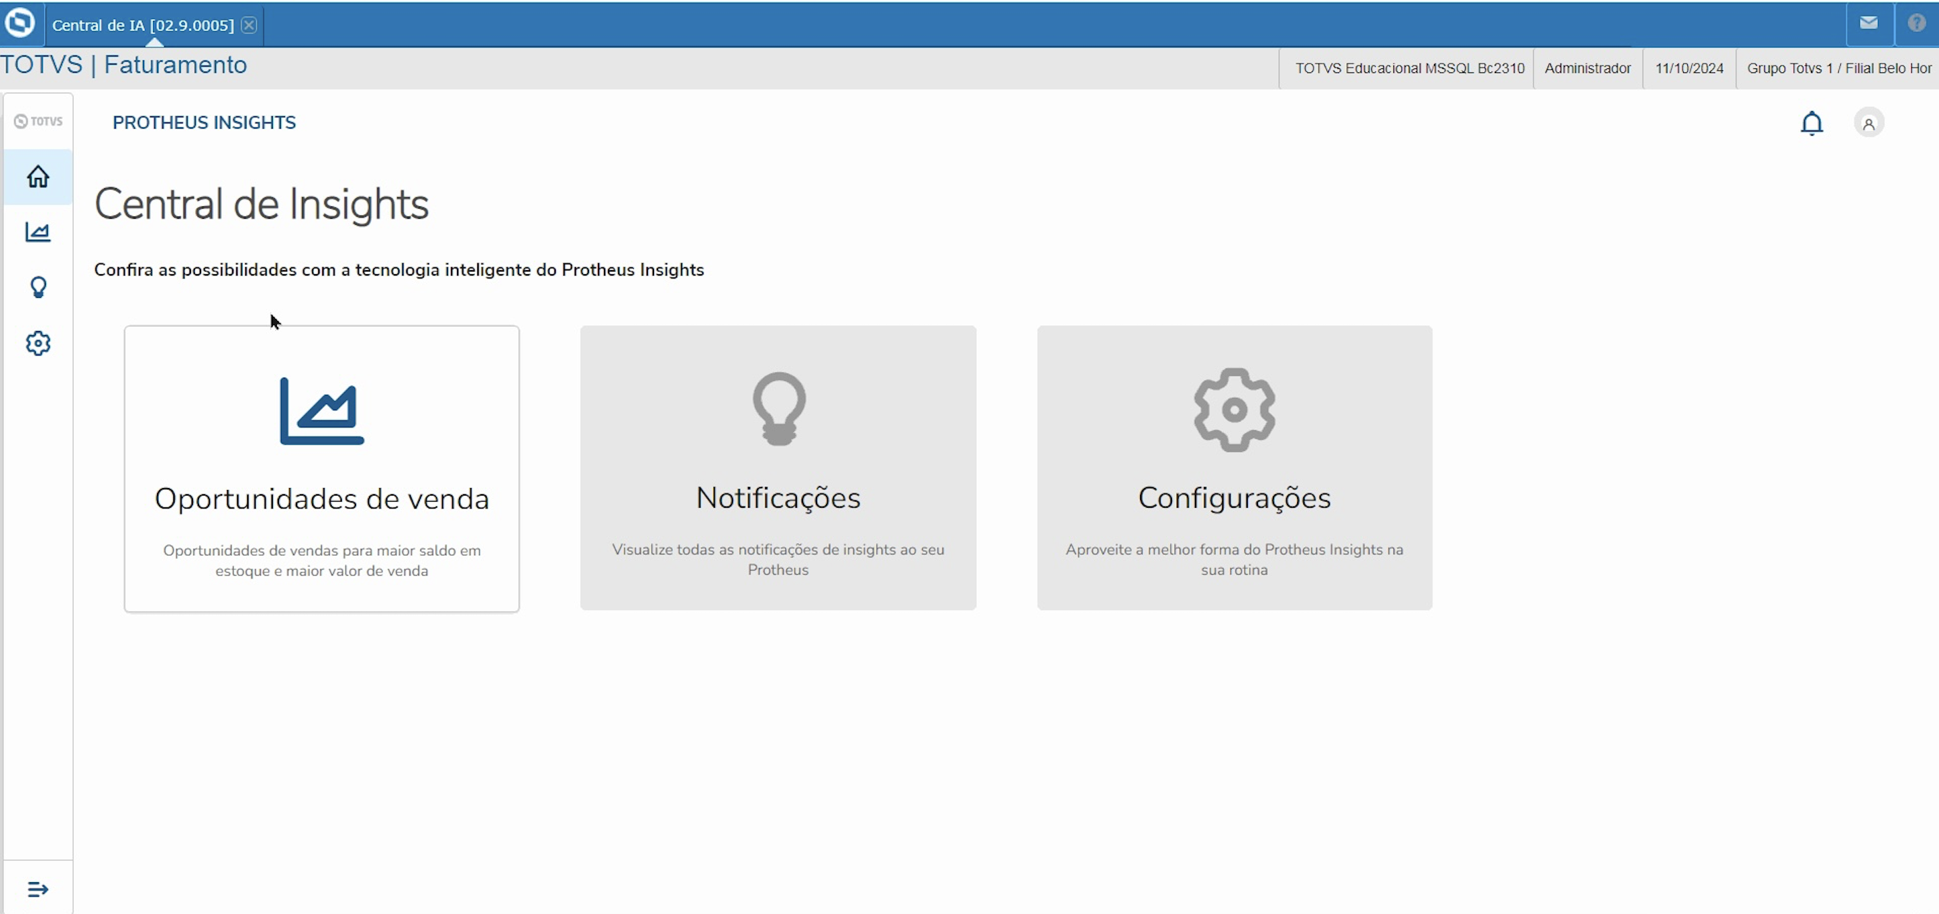Open the help question mark icon

1917,23
